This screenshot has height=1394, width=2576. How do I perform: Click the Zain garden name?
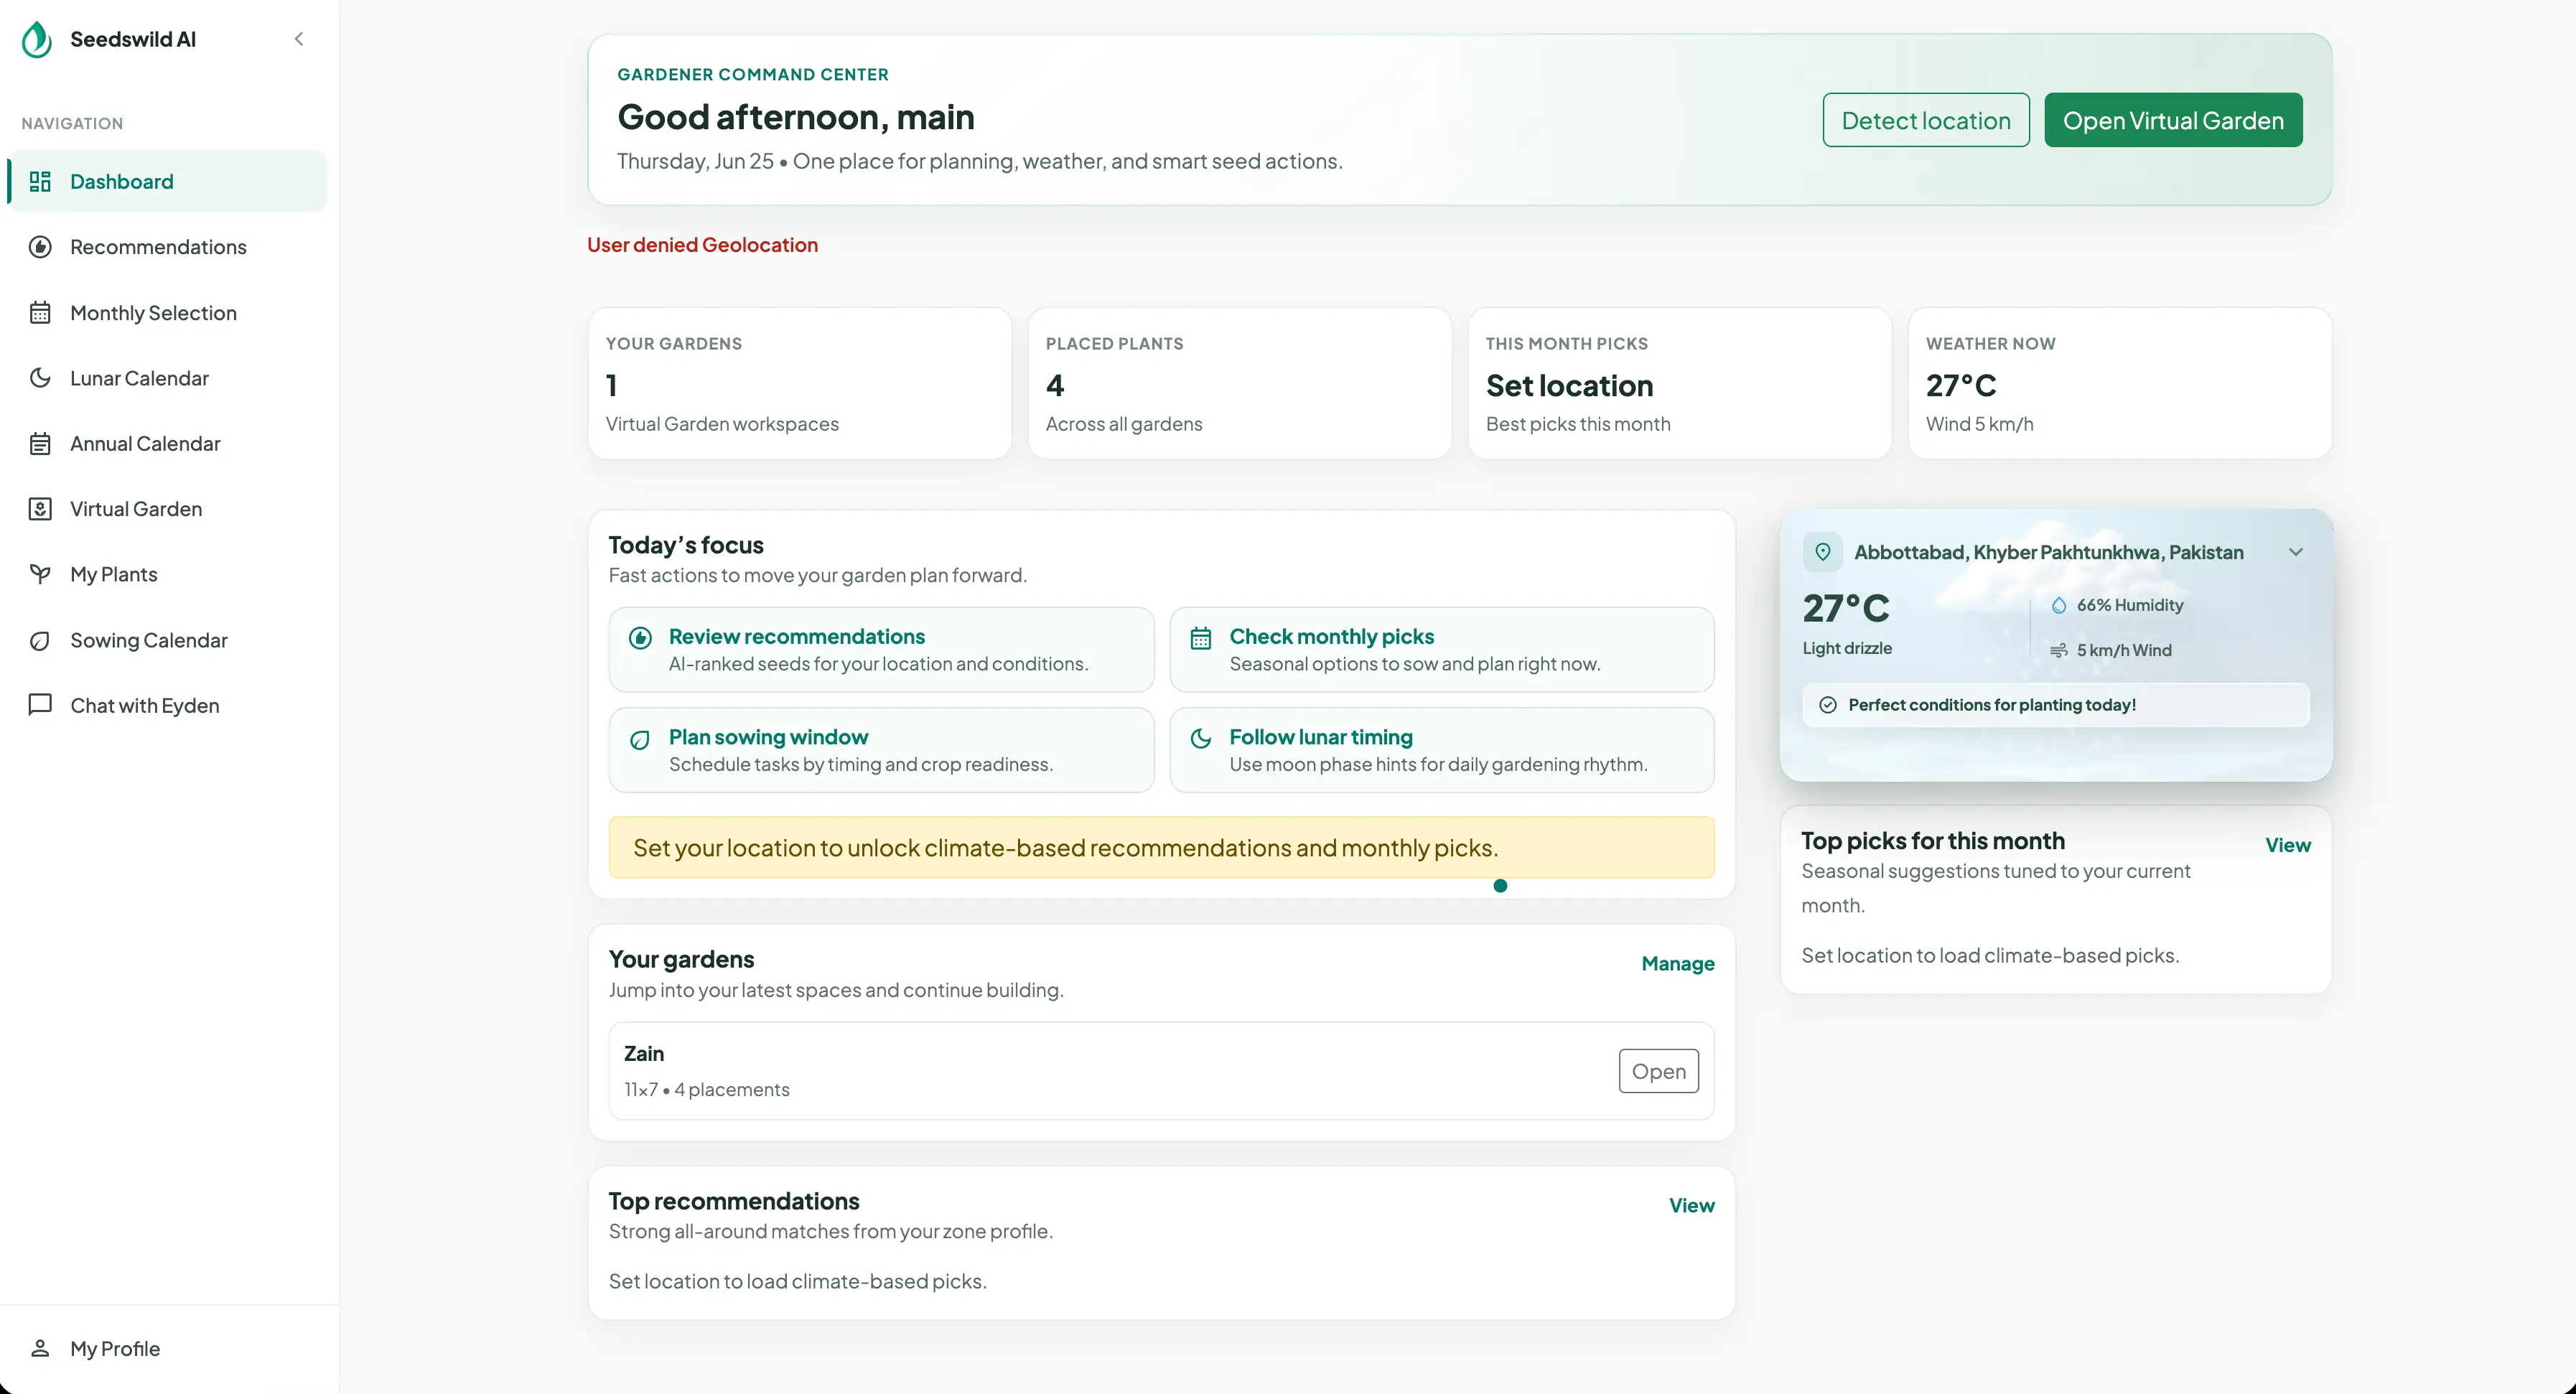[644, 1054]
